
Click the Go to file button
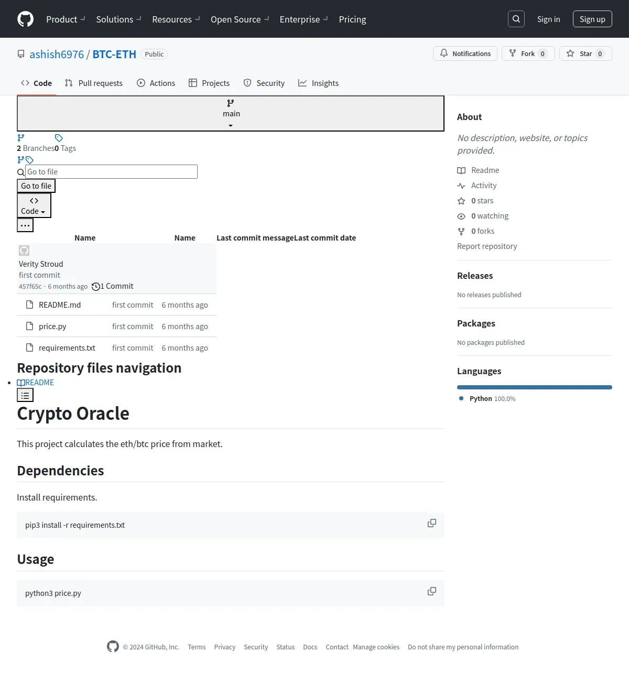coord(36,186)
